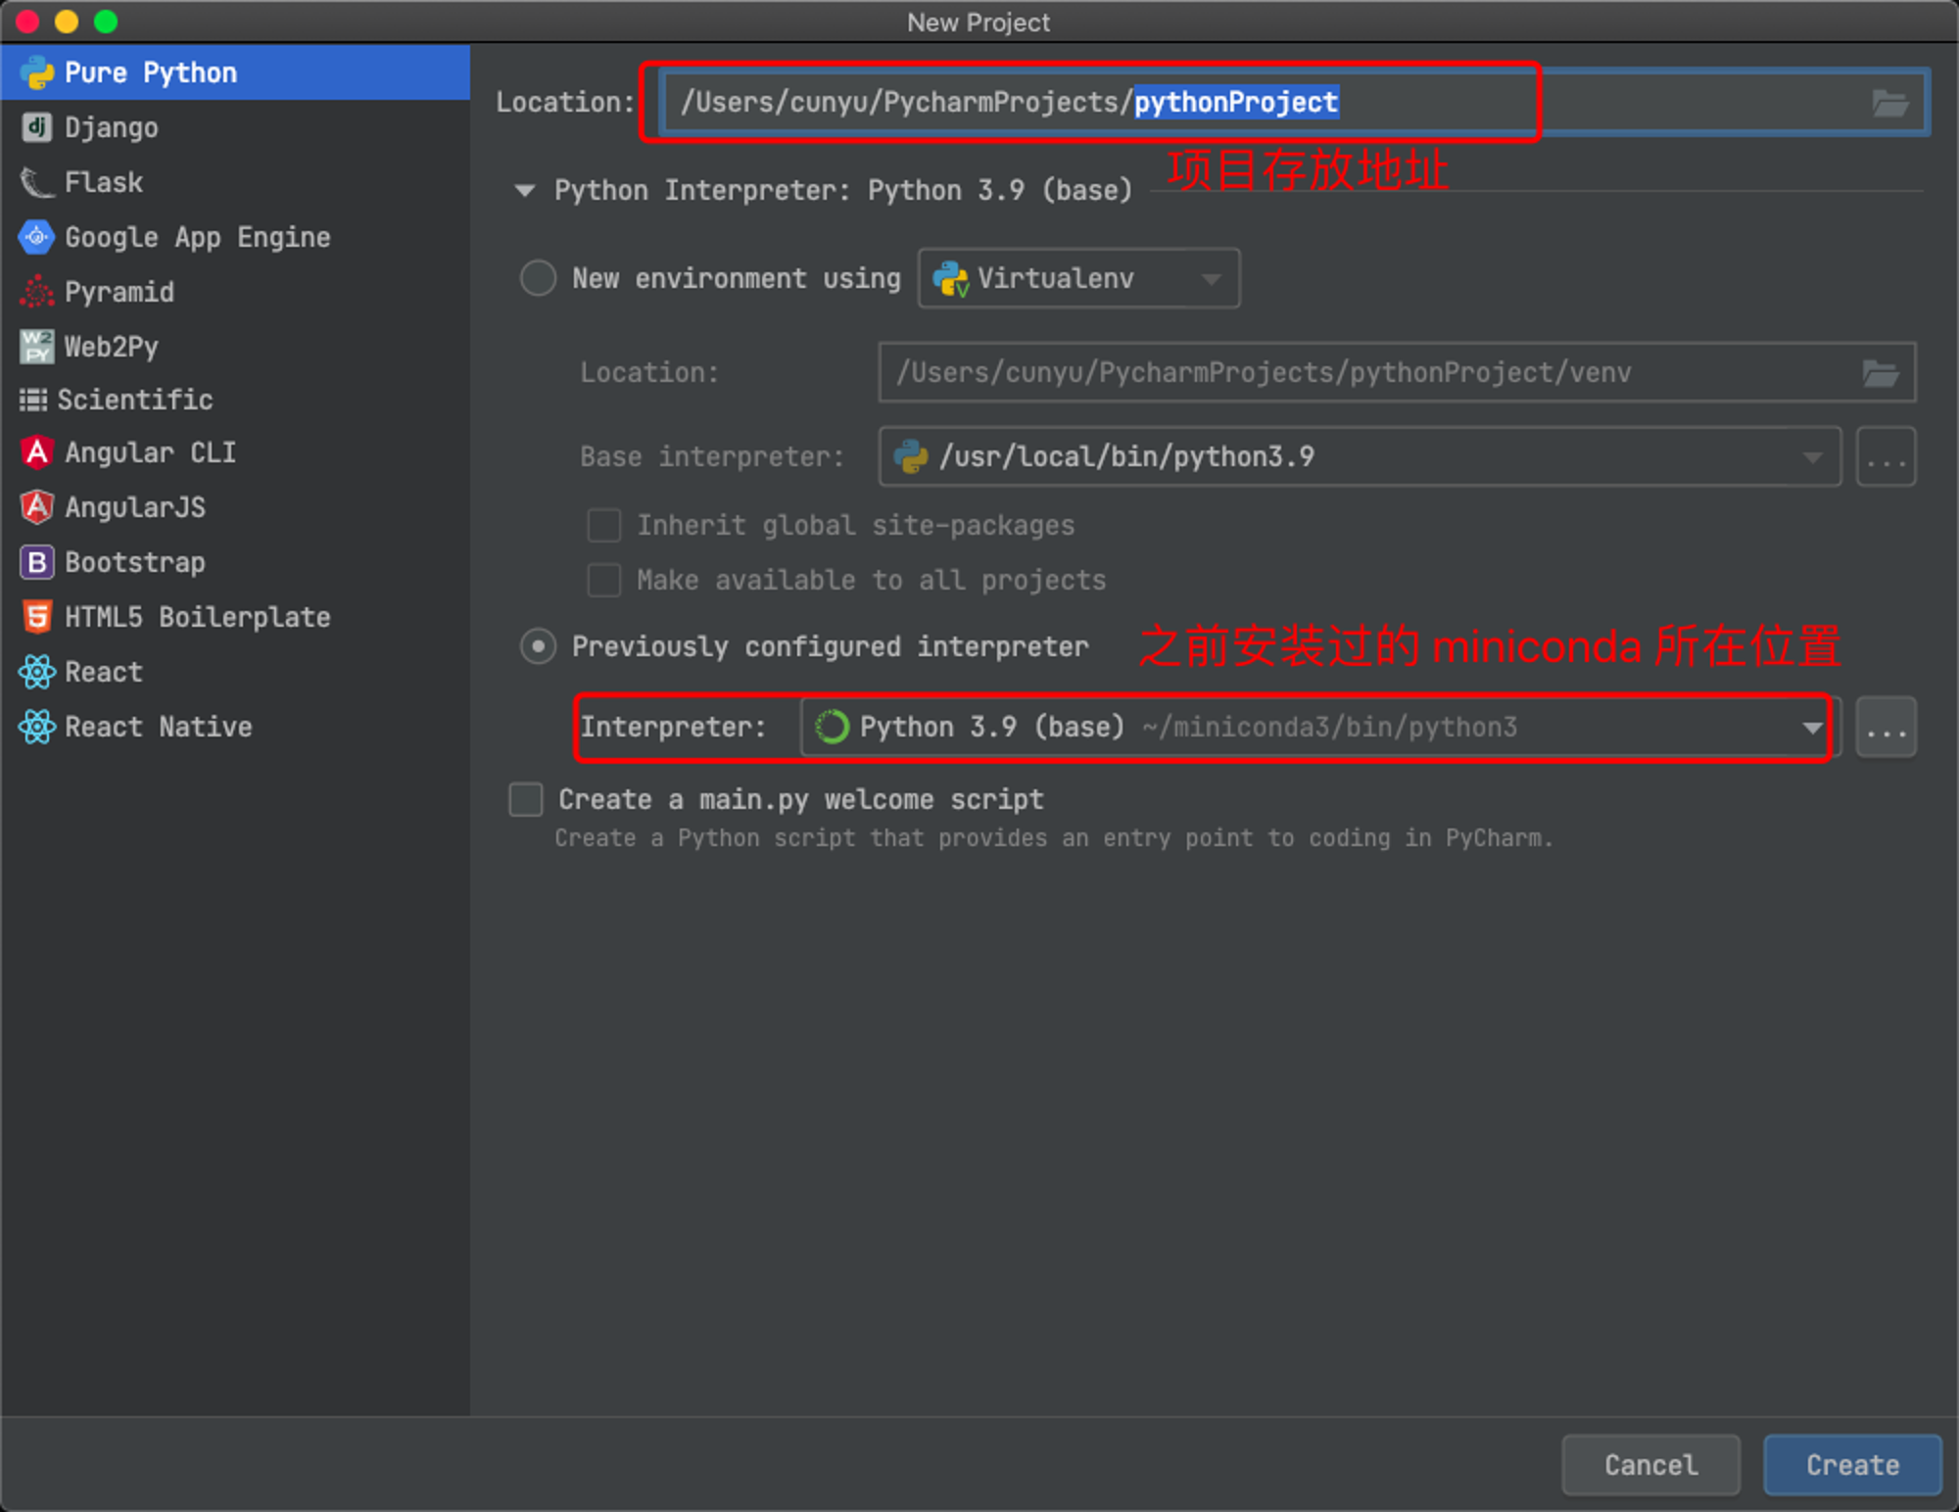Click the Create a Python script description text
The height and width of the screenshot is (1512, 1959).
pyautogui.click(x=1054, y=838)
